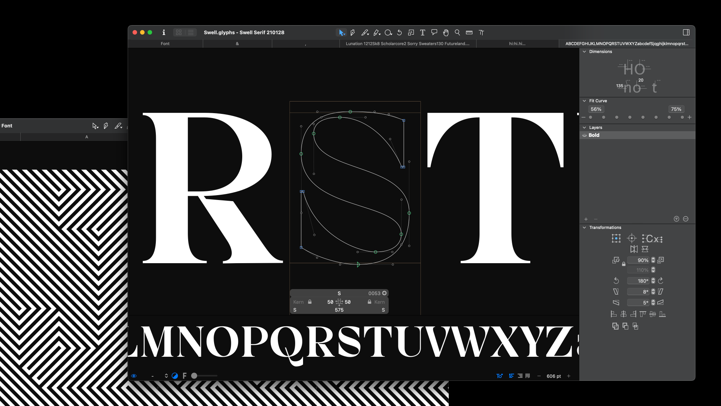
Task: Click rotate clockwise button next to 180°
Action: tap(661, 281)
